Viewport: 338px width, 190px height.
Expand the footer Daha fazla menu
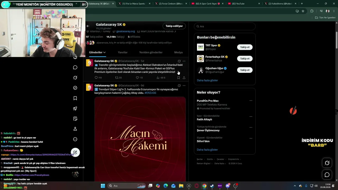point(220,163)
